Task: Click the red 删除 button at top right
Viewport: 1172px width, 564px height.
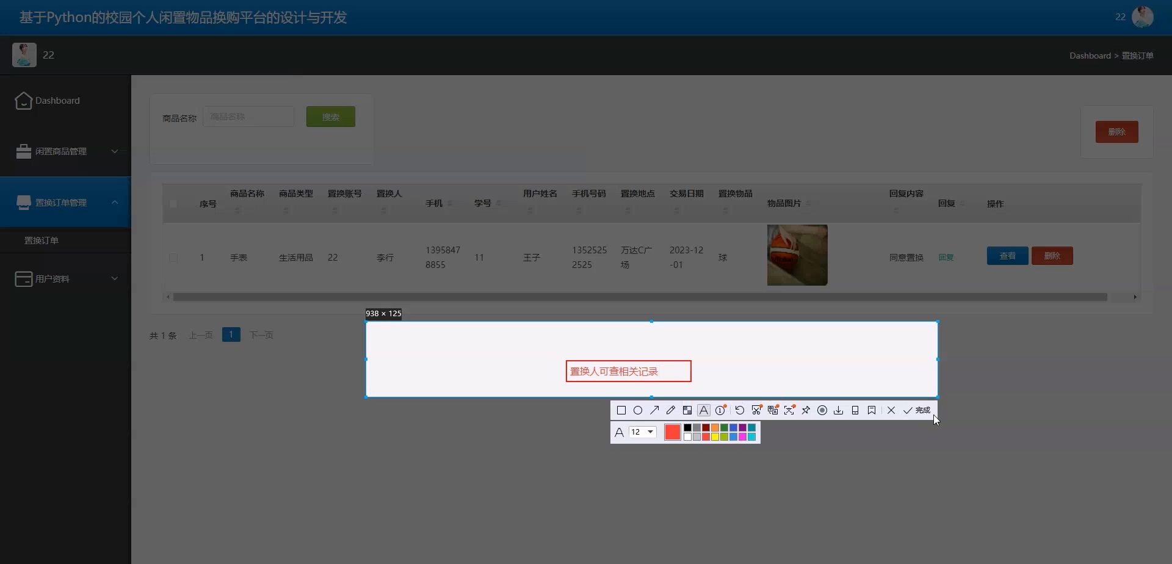Action: 1116,132
